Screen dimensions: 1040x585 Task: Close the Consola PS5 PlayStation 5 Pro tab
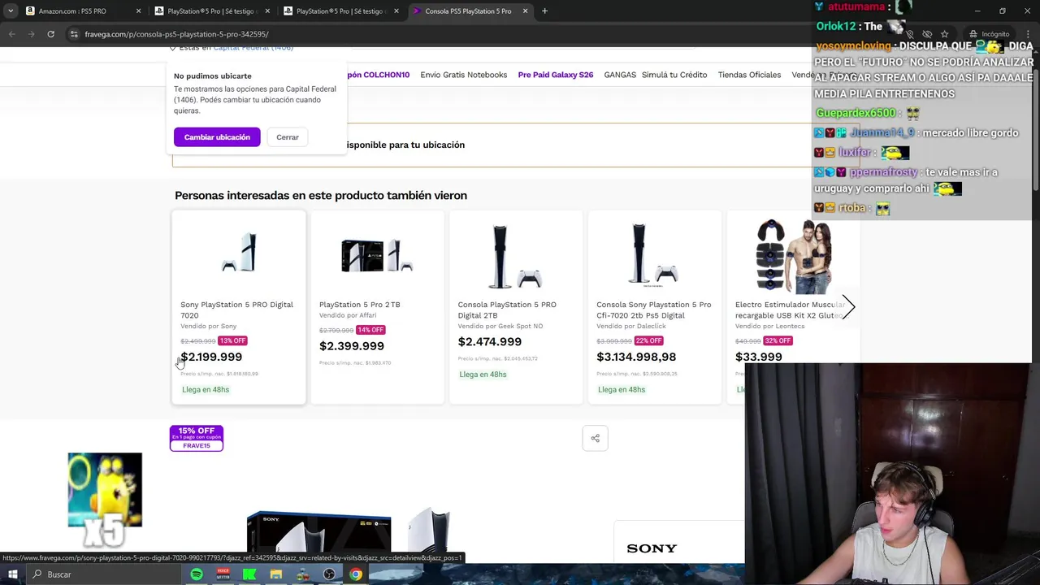pos(525,11)
